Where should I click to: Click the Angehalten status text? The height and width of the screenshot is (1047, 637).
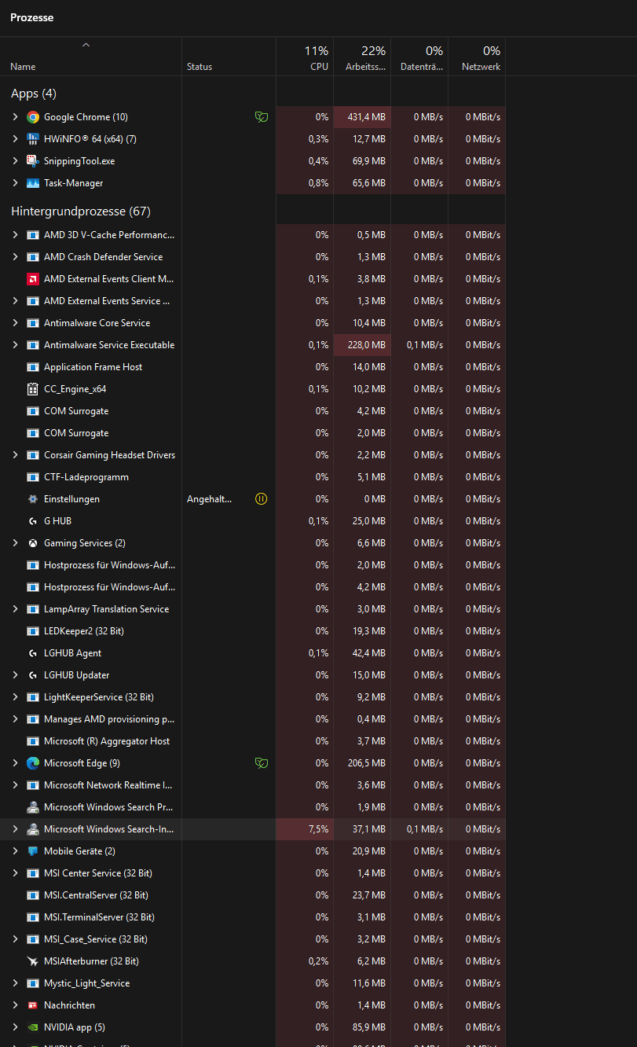[209, 499]
